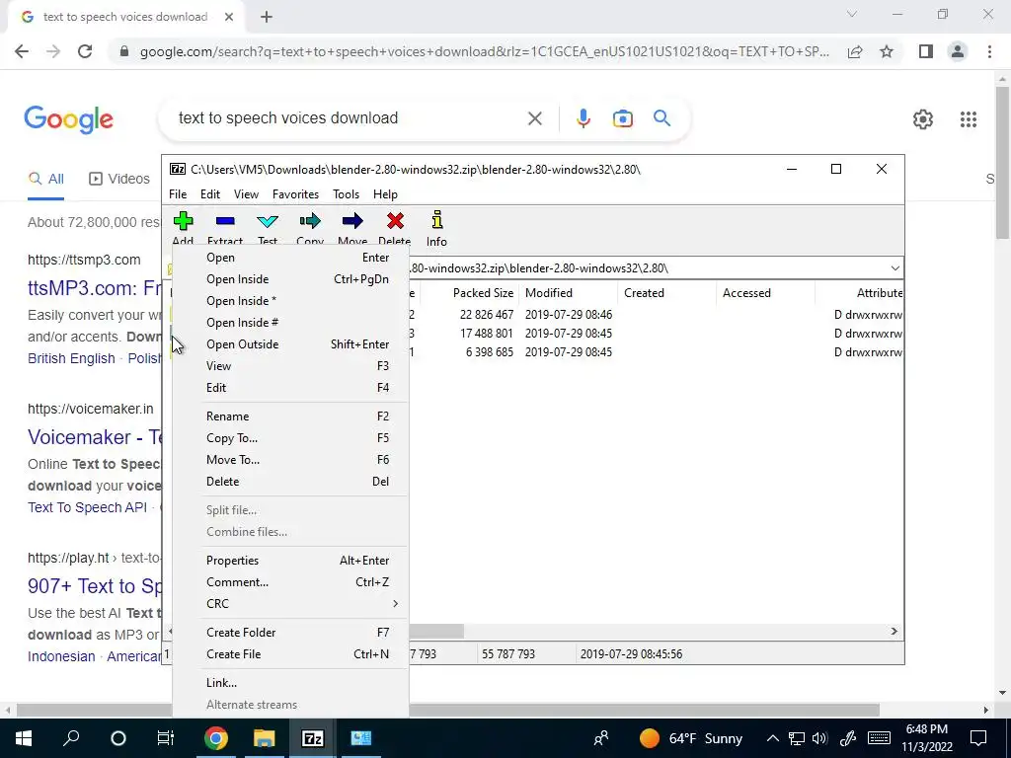Screen dimensions: 1011x758
Task: Click the Move arrow toolbar icon
Action: (352, 221)
